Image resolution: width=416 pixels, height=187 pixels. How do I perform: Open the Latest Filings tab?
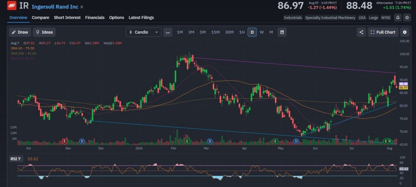click(141, 17)
